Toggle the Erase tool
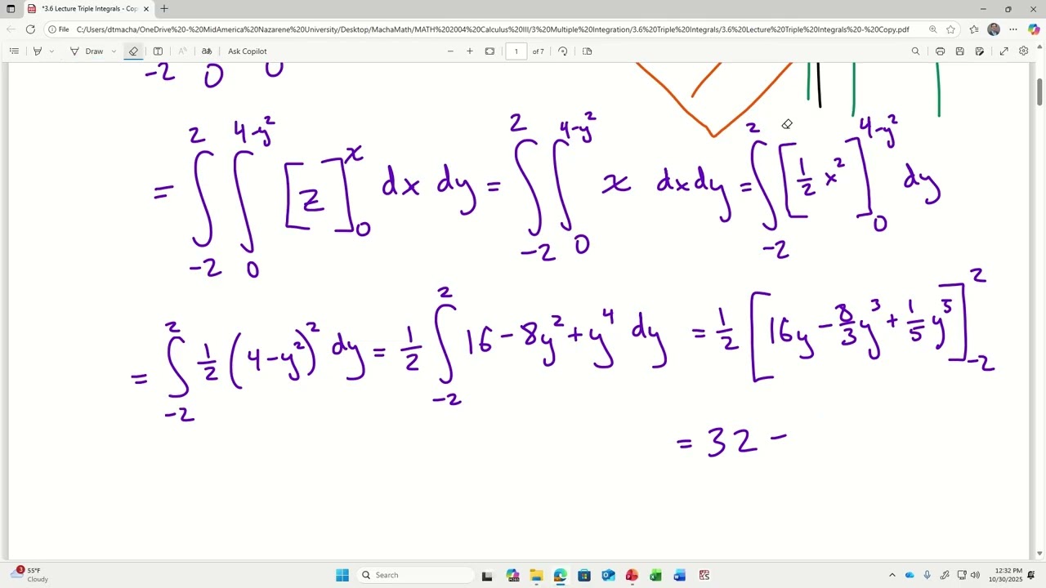1046x588 pixels. coord(133,51)
